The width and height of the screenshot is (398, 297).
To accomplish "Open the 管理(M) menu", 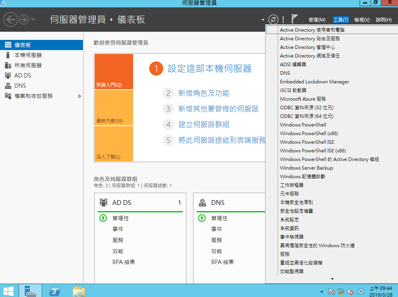I will 317,20.
